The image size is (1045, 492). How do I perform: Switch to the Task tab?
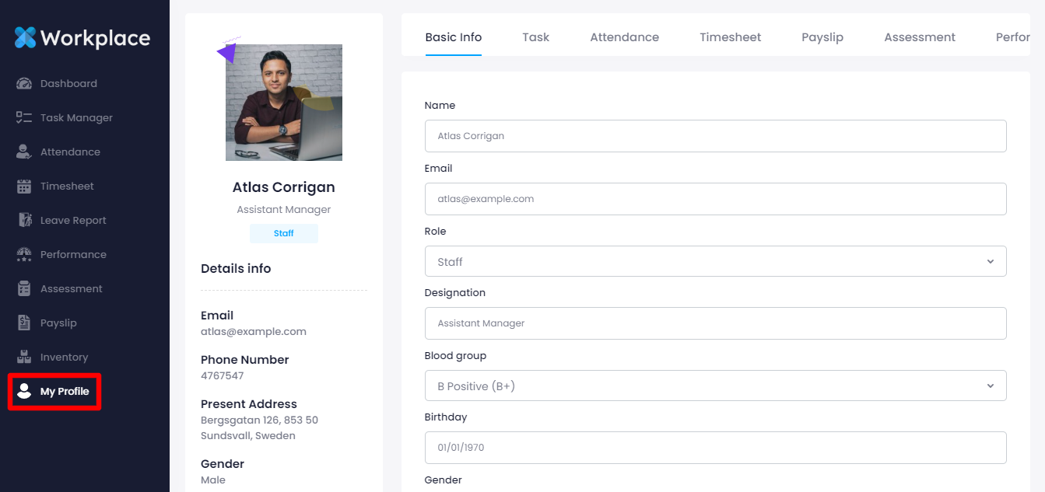pos(535,37)
